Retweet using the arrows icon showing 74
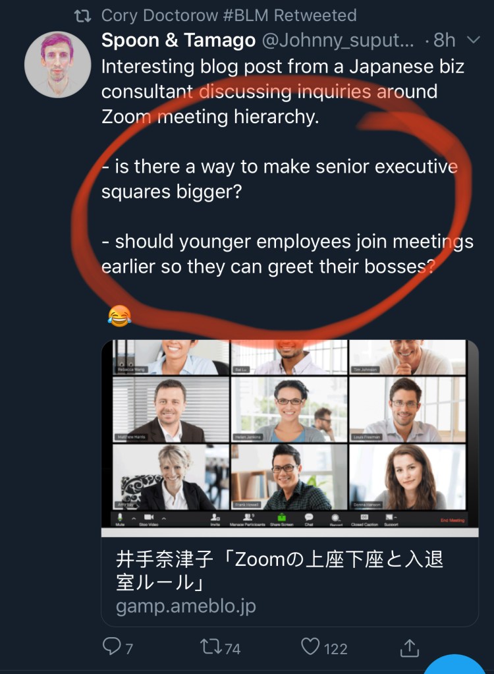This screenshot has width=494, height=674. tap(211, 646)
